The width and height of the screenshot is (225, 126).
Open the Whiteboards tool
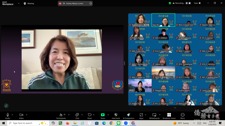coord(154,115)
